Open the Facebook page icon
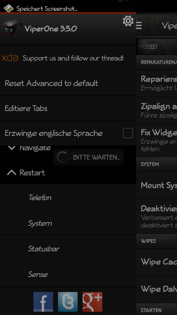 pos(43,302)
